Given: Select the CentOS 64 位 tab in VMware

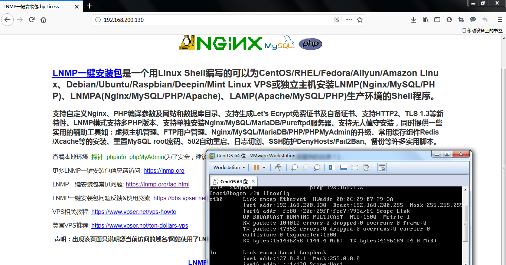Looking at the screenshot, I should pyautogui.click(x=234, y=182).
